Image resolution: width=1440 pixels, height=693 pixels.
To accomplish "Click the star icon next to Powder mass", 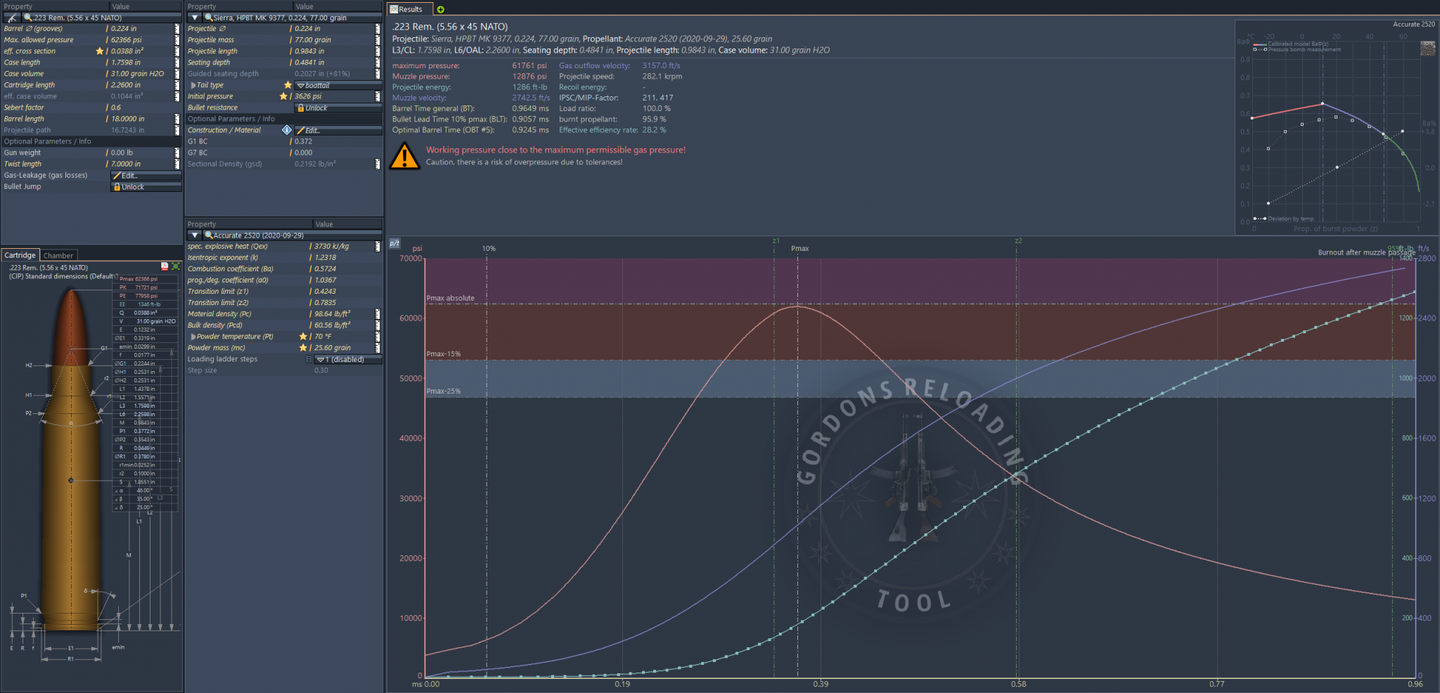I will click(x=303, y=348).
